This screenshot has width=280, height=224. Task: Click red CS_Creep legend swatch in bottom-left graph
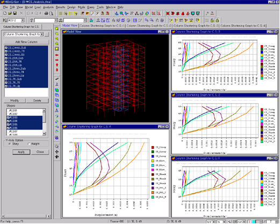153,148
